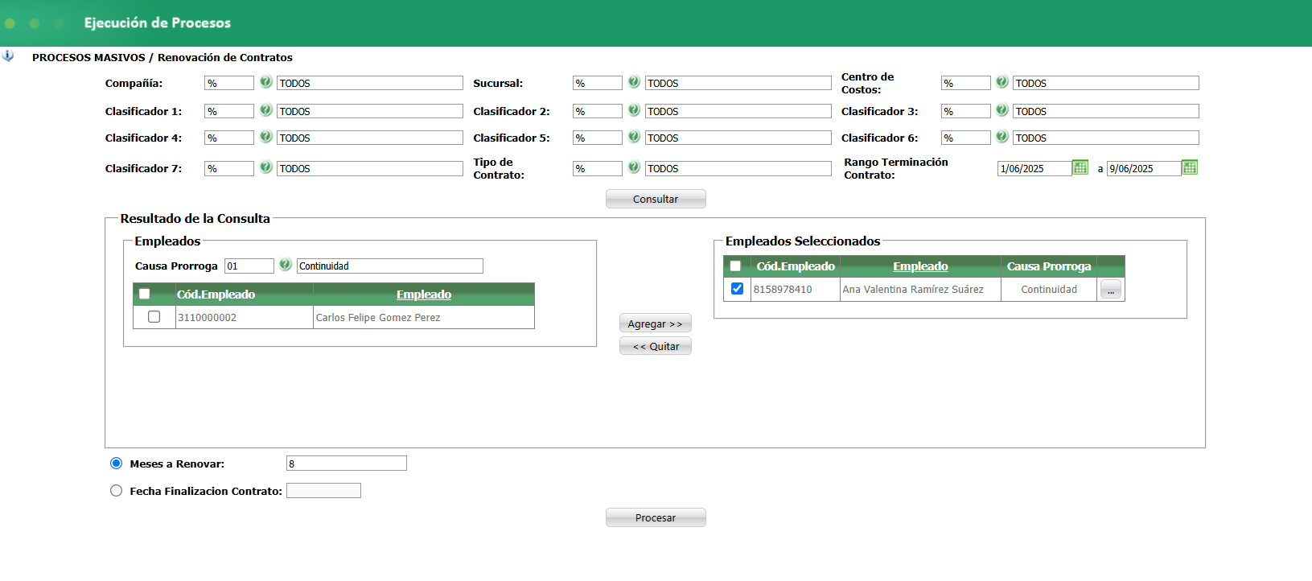Open Tipo de Contrato lookup icon
Image resolution: width=1312 pixels, height=581 pixels.
(x=634, y=167)
